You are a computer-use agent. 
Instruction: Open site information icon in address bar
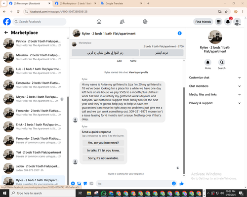[x=26, y=11]
